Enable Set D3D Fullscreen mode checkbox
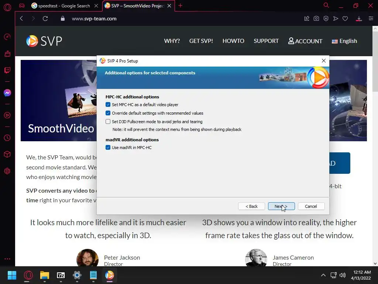Screen dimensions: 378x284 point(108,121)
